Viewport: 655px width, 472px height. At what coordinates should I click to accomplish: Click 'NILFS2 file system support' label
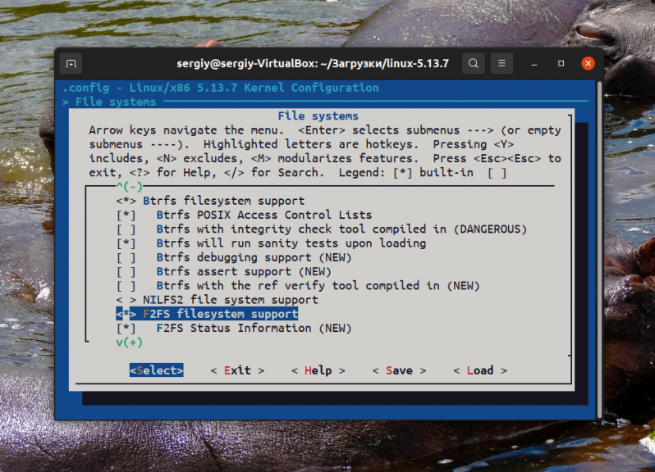click(231, 300)
